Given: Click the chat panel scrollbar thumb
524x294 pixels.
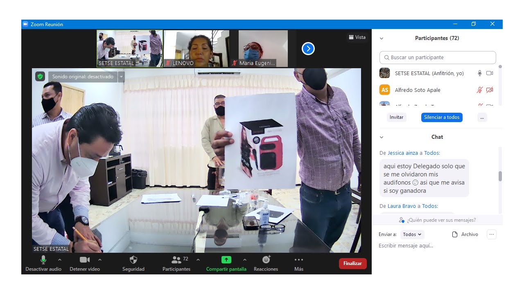Looking at the screenshot, I should (x=500, y=176).
